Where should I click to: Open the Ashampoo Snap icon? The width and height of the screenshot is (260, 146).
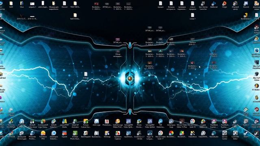tap(171, 123)
